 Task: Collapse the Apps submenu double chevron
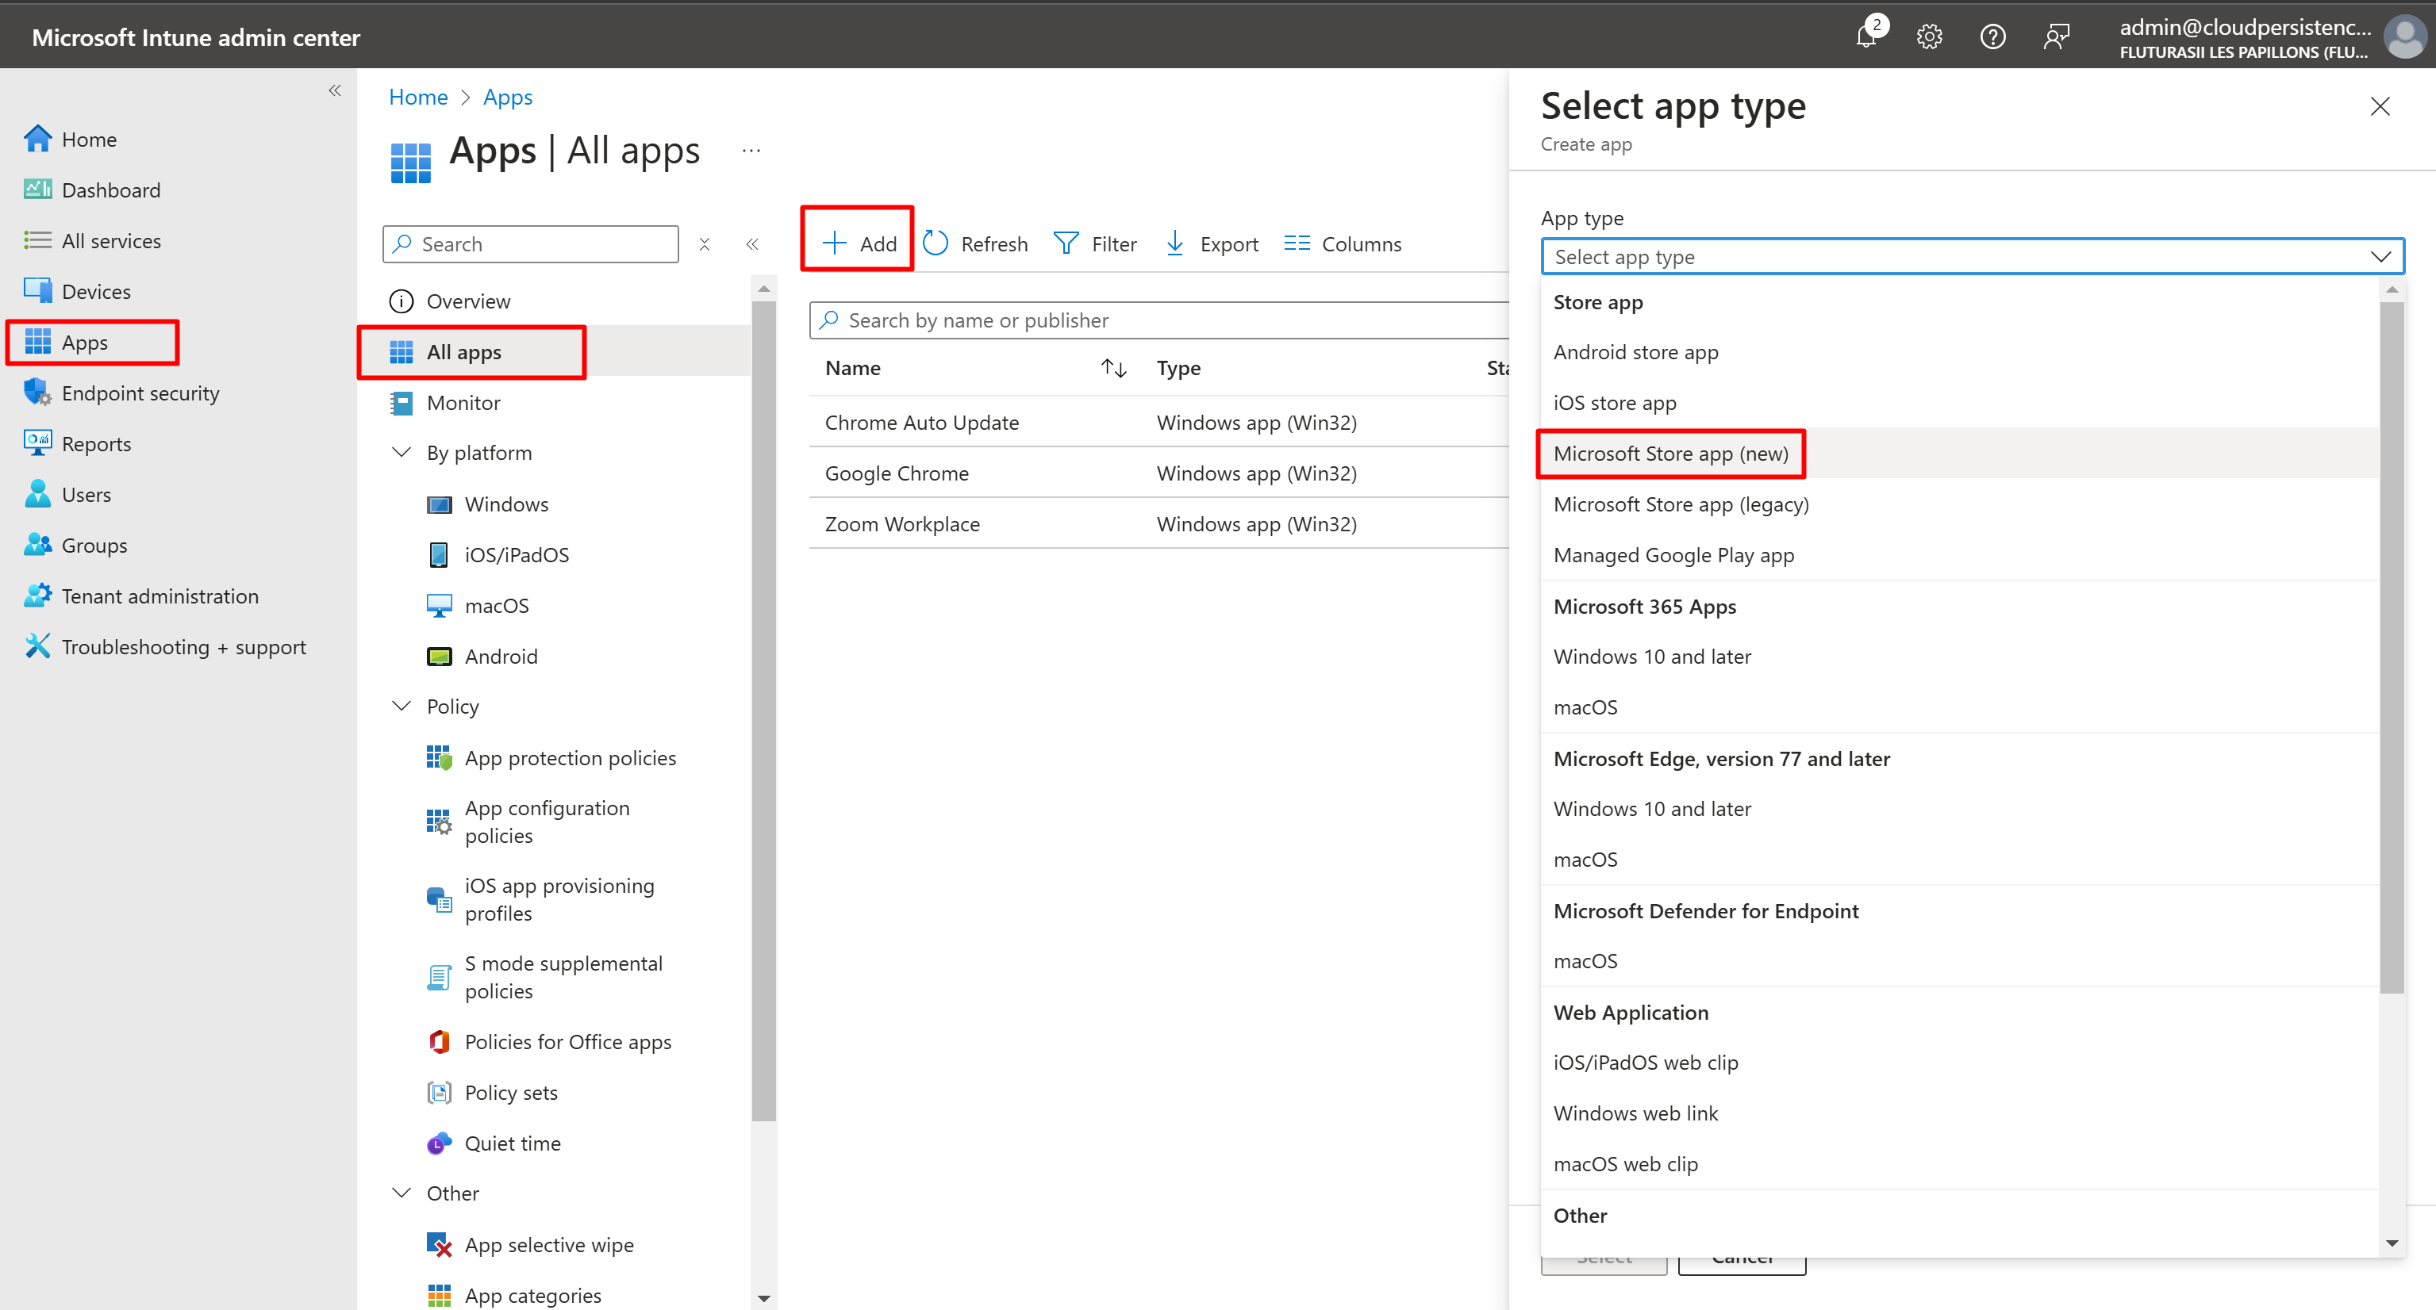753,245
